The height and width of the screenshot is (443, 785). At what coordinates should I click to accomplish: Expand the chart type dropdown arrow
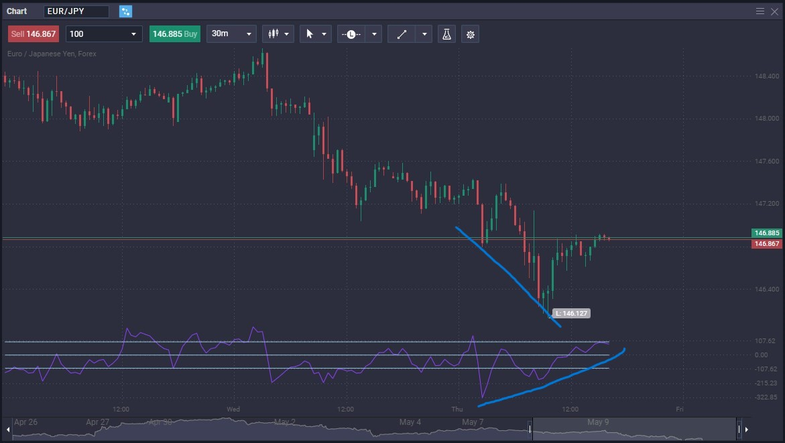[x=287, y=34]
